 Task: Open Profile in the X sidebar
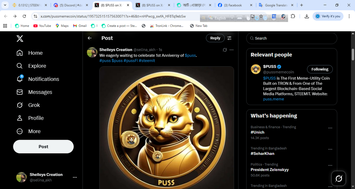click(x=30, y=118)
